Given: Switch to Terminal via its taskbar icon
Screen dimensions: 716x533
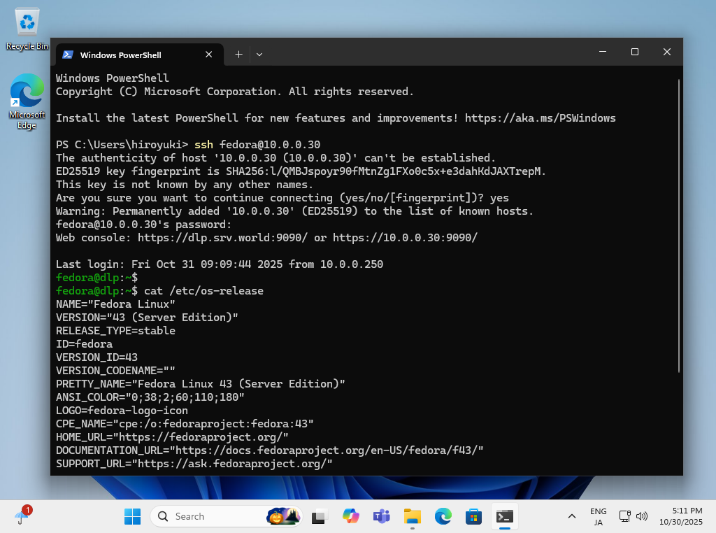Looking at the screenshot, I should coord(505,516).
